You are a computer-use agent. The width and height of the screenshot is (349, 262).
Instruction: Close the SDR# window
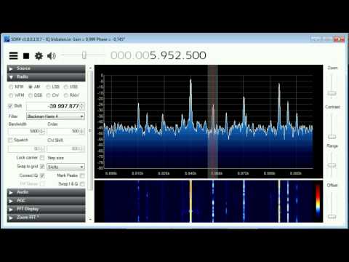(339, 39)
